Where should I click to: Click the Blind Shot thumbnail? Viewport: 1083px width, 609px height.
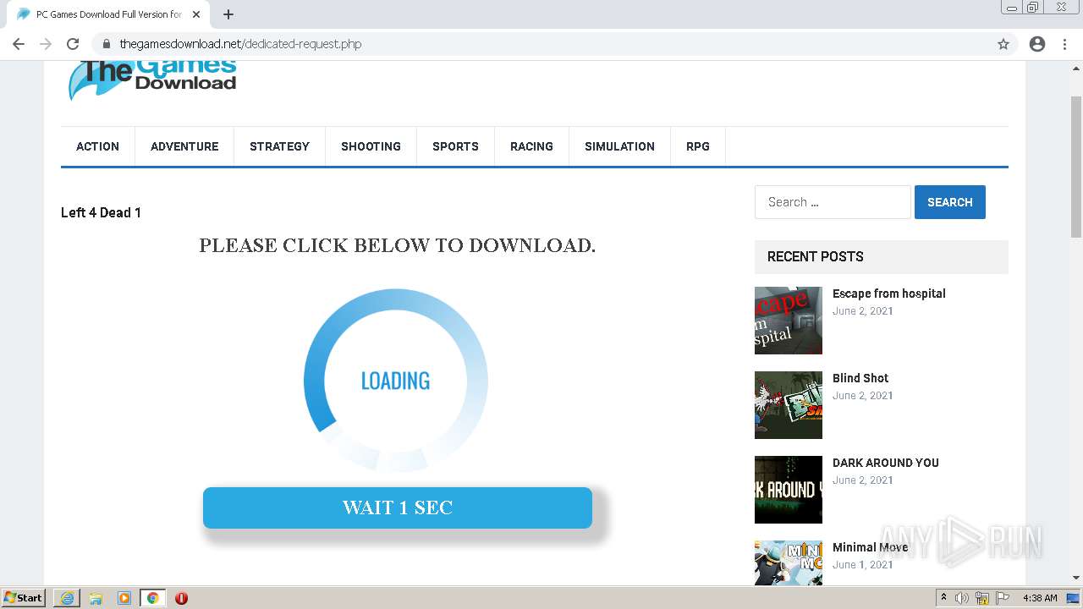coord(789,405)
